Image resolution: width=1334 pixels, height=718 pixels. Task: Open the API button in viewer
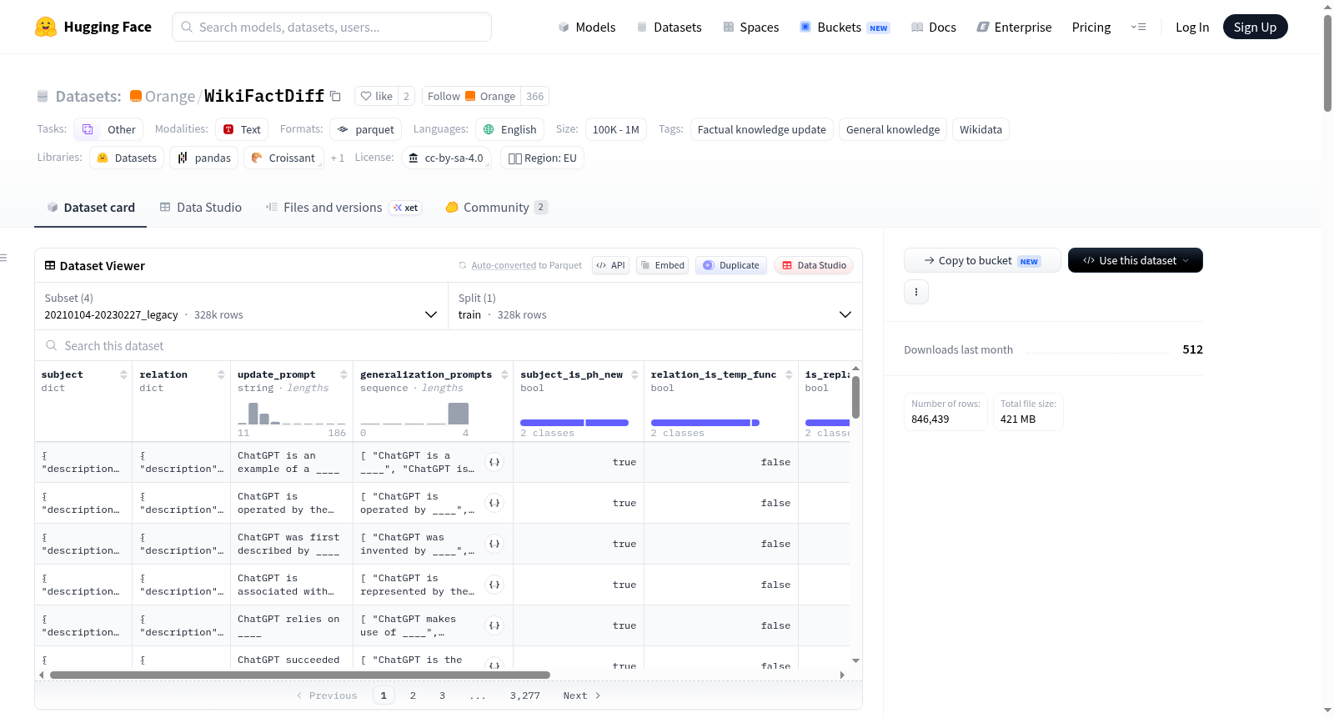(x=610, y=265)
